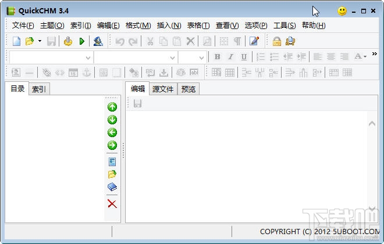Move the topic down with the green down arrow
The image size is (384, 244).
(x=112, y=120)
